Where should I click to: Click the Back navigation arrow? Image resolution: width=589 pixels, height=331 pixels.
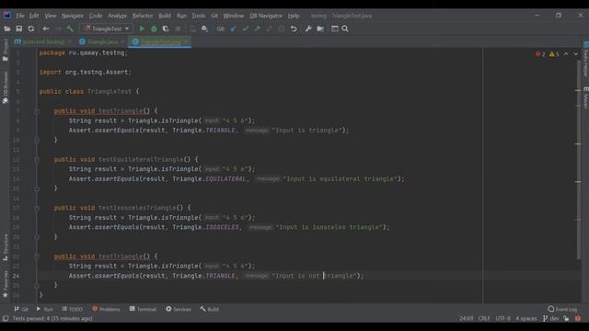pyautogui.click(x=46, y=29)
